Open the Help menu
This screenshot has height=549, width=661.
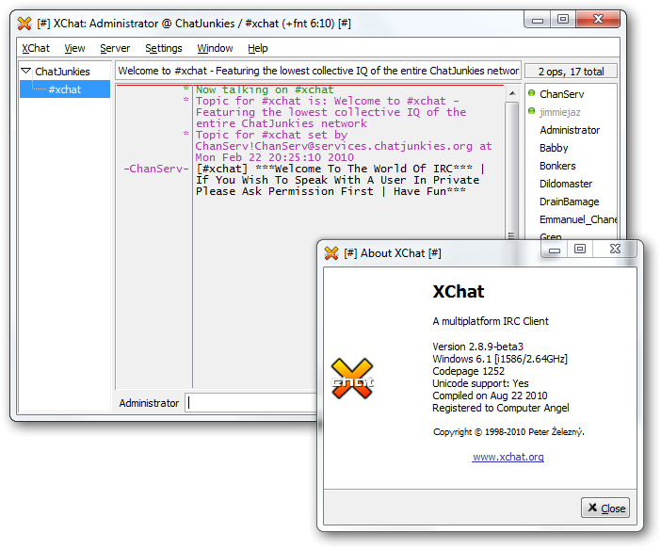(x=258, y=48)
